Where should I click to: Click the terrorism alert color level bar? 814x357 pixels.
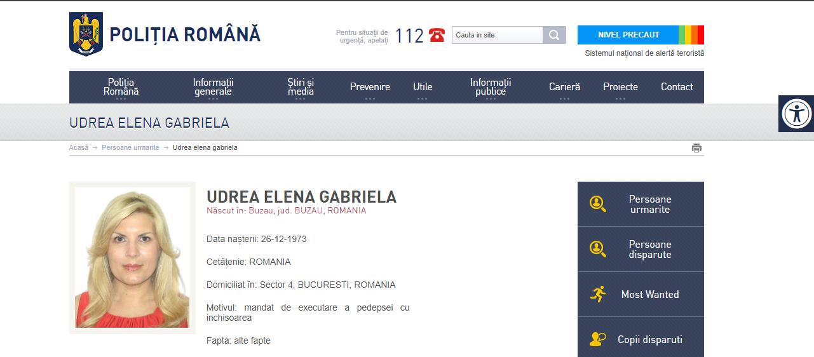pyautogui.click(x=691, y=35)
